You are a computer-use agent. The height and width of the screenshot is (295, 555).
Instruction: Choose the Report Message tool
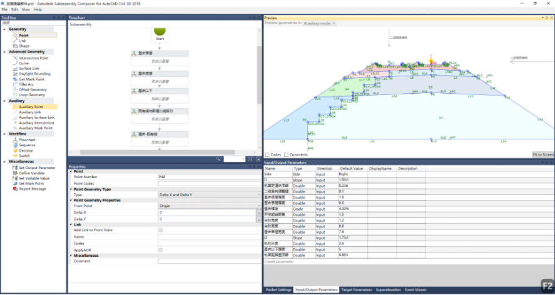(32, 189)
